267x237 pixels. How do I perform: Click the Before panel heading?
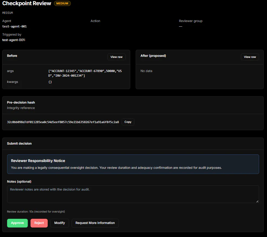pos(12,56)
